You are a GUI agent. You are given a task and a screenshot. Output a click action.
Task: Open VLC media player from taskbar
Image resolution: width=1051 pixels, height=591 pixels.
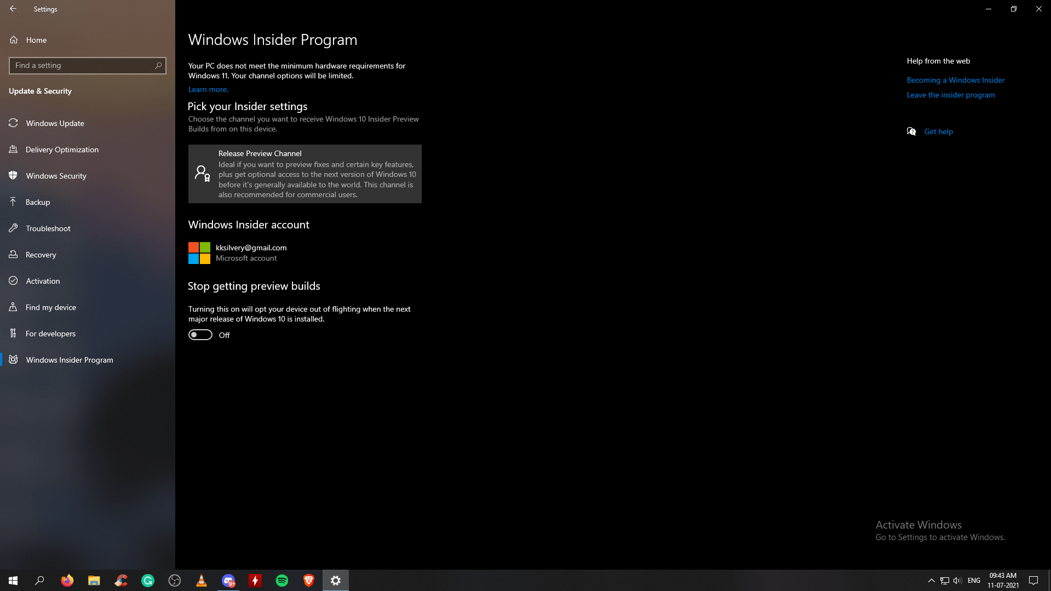click(x=201, y=581)
